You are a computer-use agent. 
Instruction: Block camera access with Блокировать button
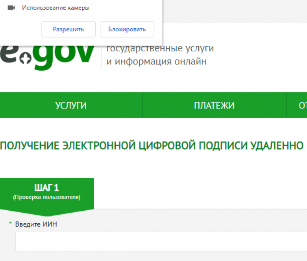point(127,29)
